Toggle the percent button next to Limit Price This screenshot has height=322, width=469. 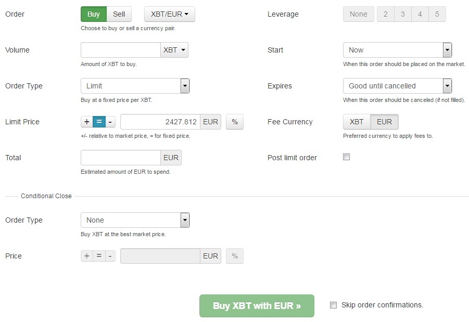point(235,122)
